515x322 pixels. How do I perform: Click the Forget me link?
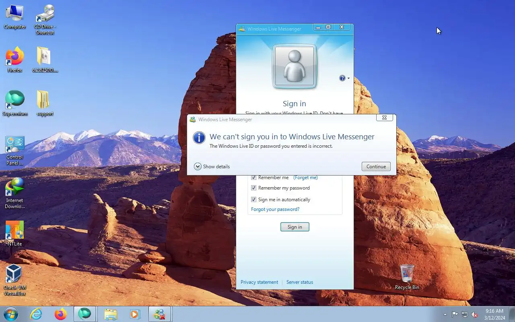pyautogui.click(x=305, y=178)
